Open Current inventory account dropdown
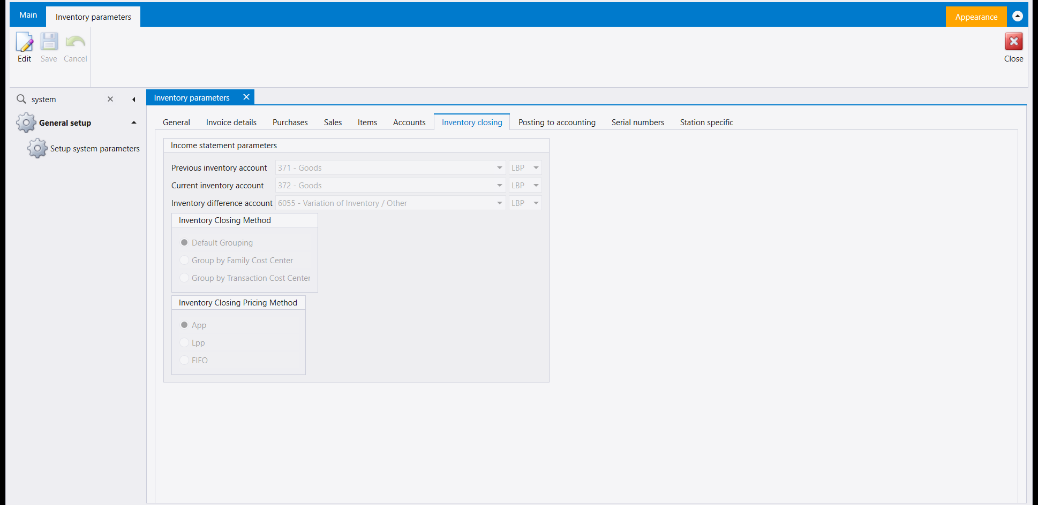 coord(499,185)
